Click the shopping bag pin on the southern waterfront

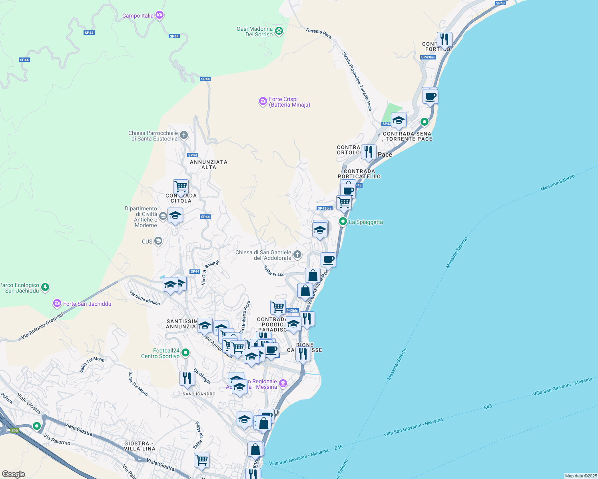click(255, 449)
